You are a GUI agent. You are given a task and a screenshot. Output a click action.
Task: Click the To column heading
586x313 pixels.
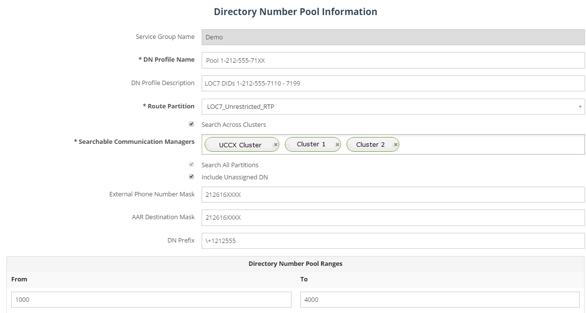click(x=304, y=279)
